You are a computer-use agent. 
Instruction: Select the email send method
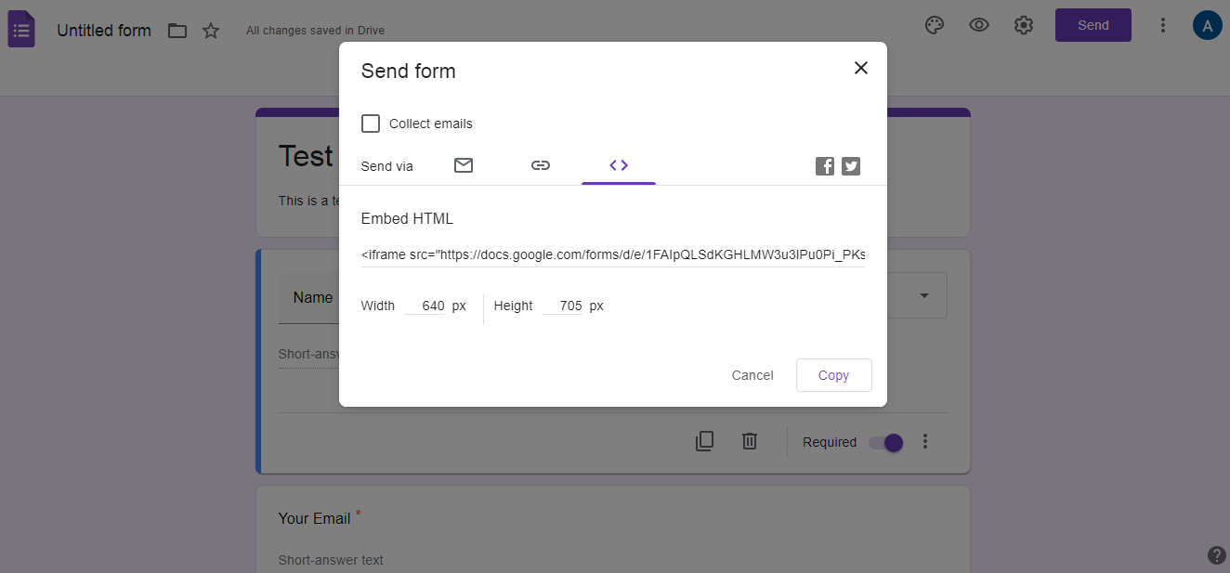click(x=464, y=164)
